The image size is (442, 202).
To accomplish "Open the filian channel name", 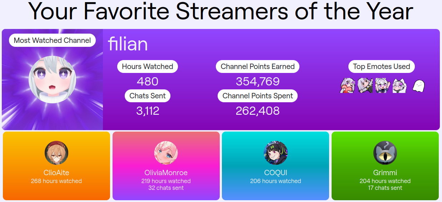I will 128,44.
